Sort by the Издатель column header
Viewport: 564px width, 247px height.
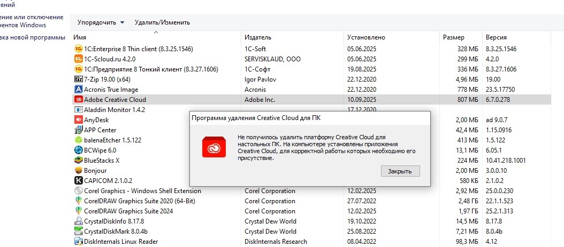tap(257, 37)
